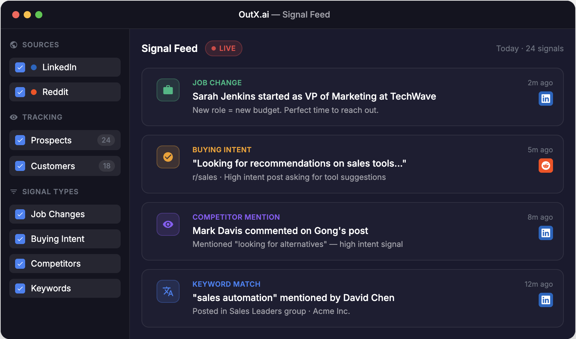Screen dimensions: 576x339
Task: Open LinkedIn icon on Mark Davis signal
Action: 545,233
